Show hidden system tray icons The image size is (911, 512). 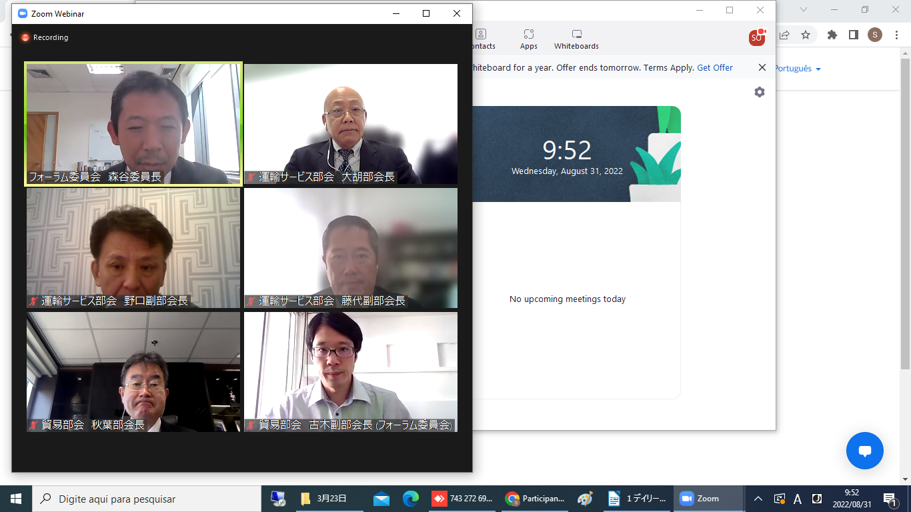pyautogui.click(x=758, y=499)
